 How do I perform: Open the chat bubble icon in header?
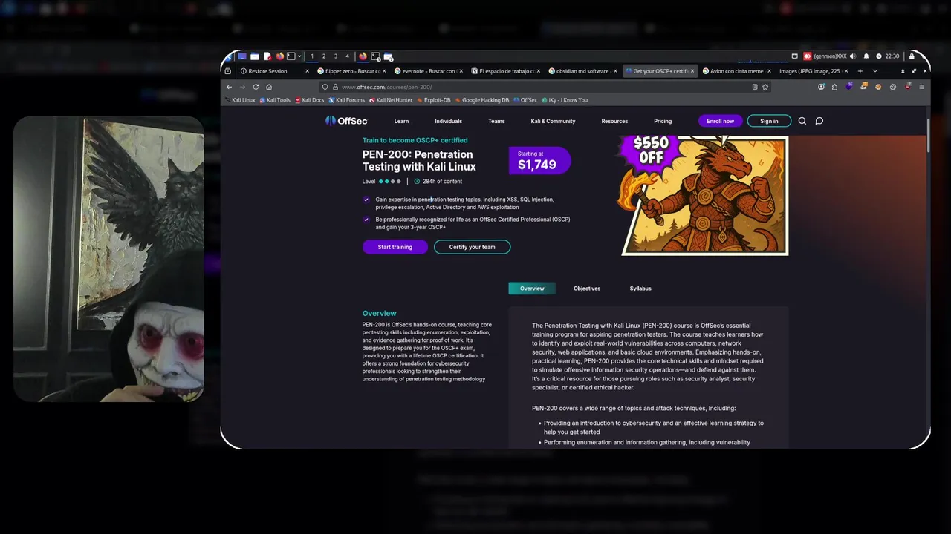(819, 121)
